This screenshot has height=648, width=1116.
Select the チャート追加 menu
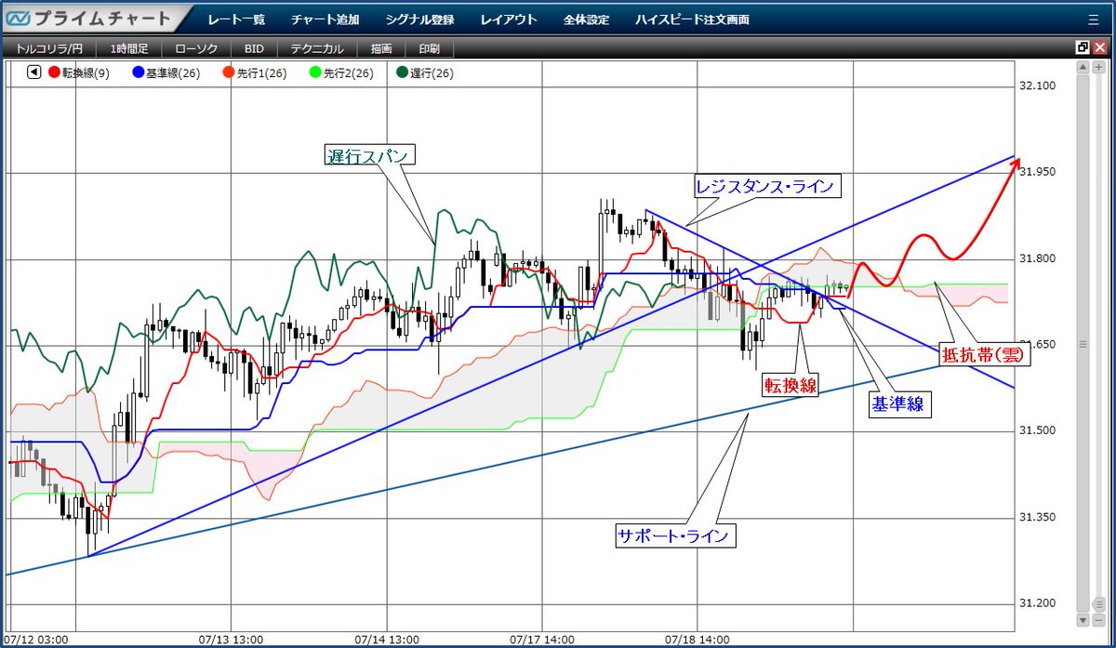(325, 20)
